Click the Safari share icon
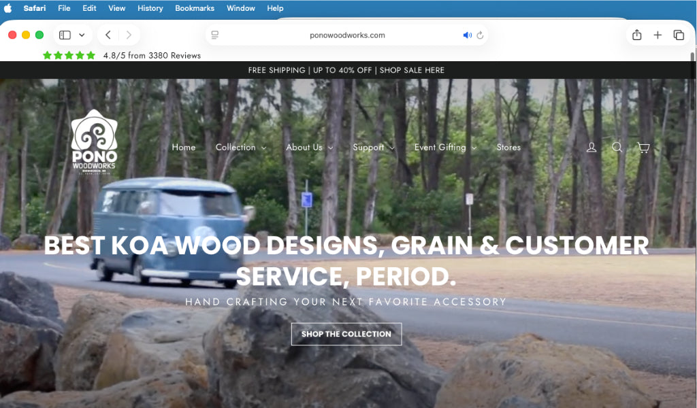Viewport: 697px width, 408px height. (x=637, y=35)
